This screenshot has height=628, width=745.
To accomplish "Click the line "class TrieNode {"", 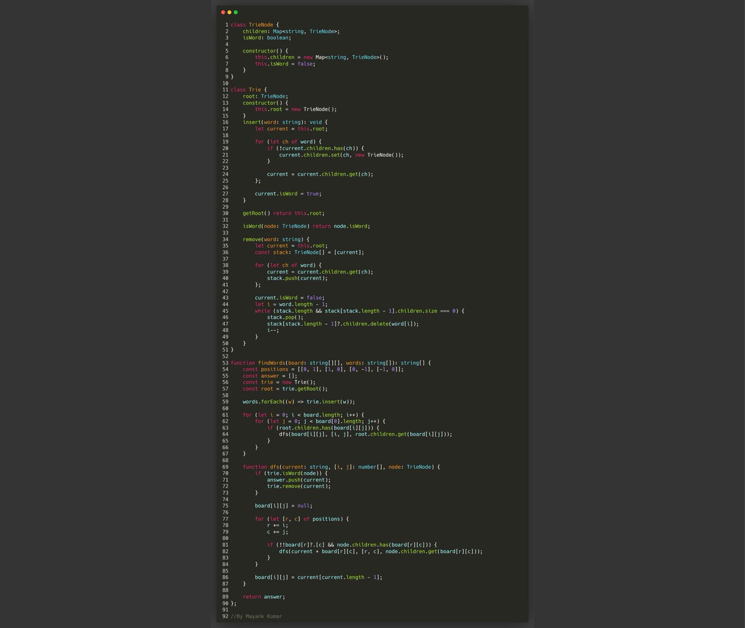I will coord(255,25).
